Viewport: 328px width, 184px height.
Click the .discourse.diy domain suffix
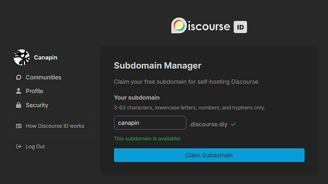click(208, 125)
